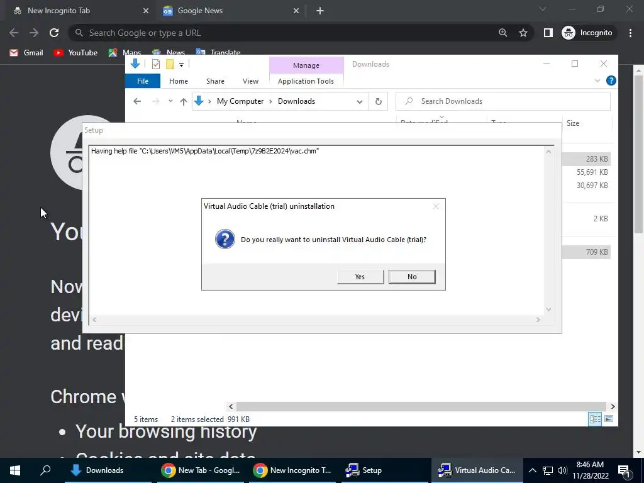Open Explorer help icon

coord(611,81)
